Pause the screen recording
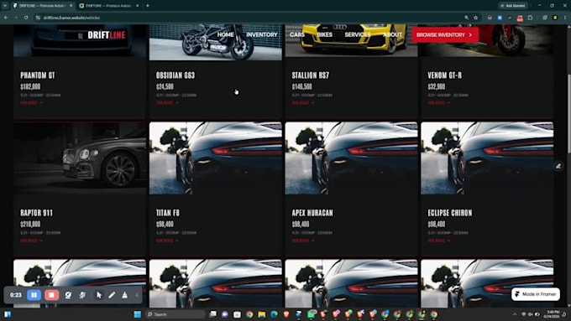The width and height of the screenshot is (571, 321). pyautogui.click(x=34, y=295)
